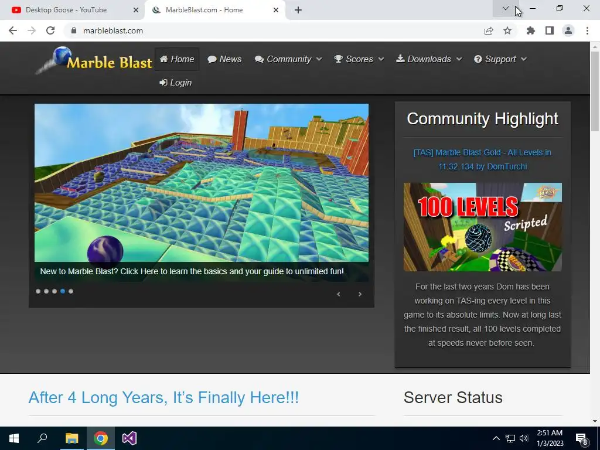Reload the marbleblast.com page
This screenshot has width=600, height=450.
[x=50, y=30]
